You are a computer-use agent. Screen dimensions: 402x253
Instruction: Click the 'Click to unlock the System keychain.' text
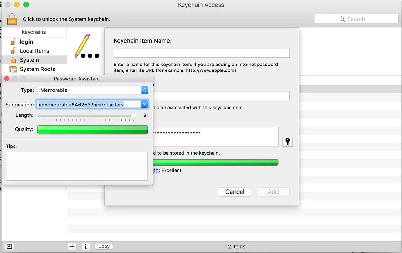[x=67, y=19]
